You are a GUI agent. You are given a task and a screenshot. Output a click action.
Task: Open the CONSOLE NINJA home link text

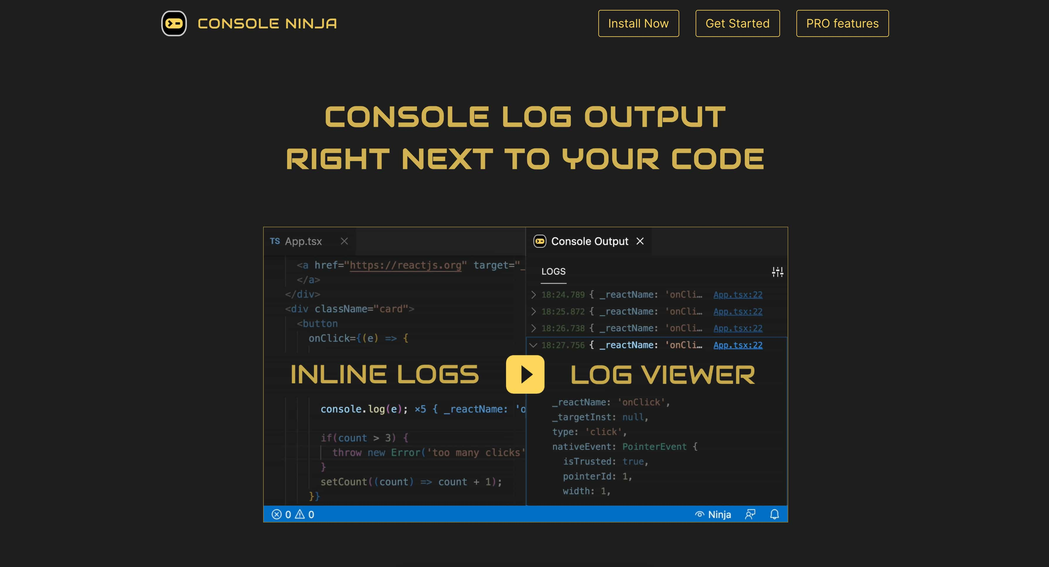click(x=267, y=24)
